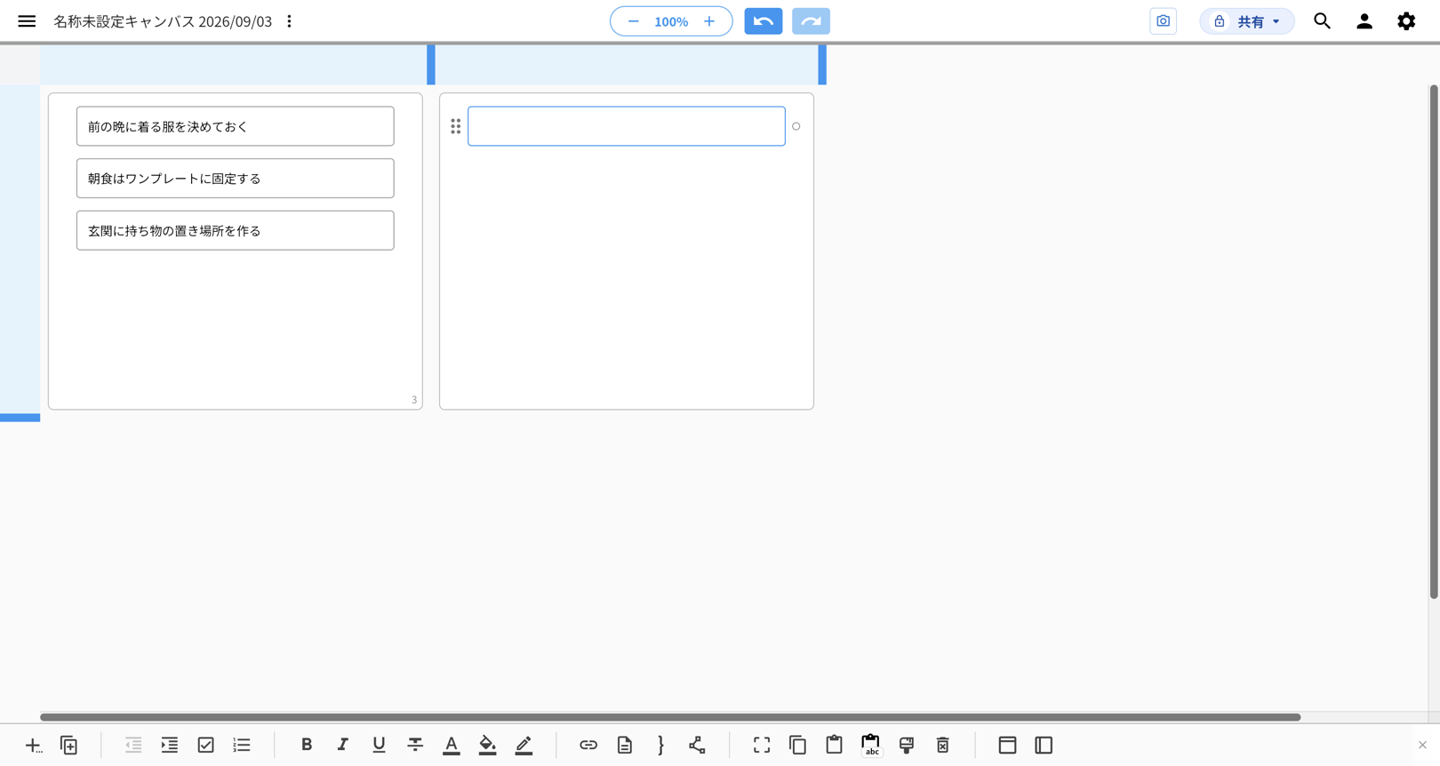The height and width of the screenshot is (766, 1440).
Task: Open the text color picker
Action: click(452, 746)
